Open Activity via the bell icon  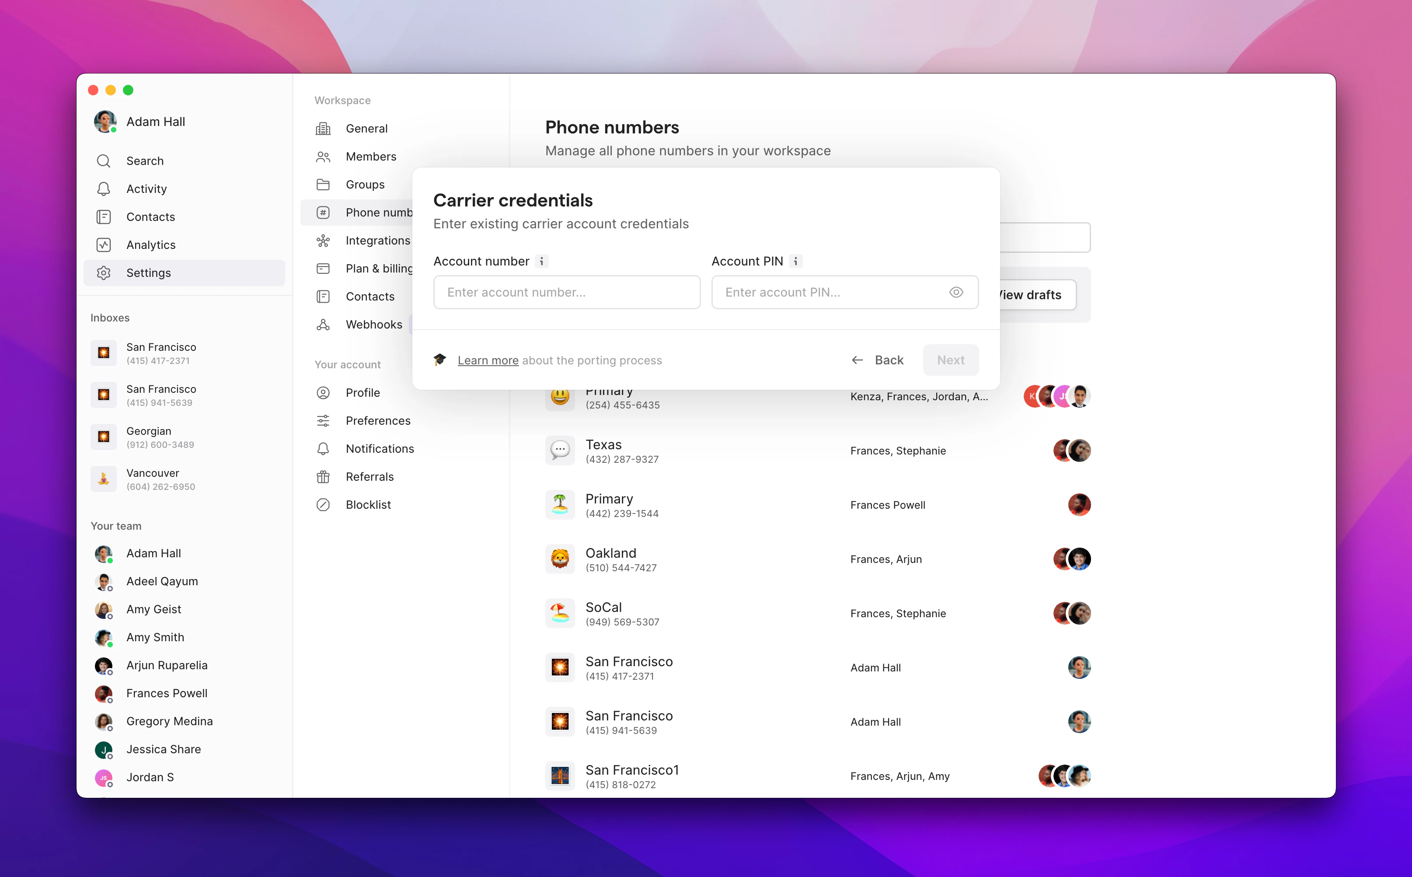coord(104,189)
